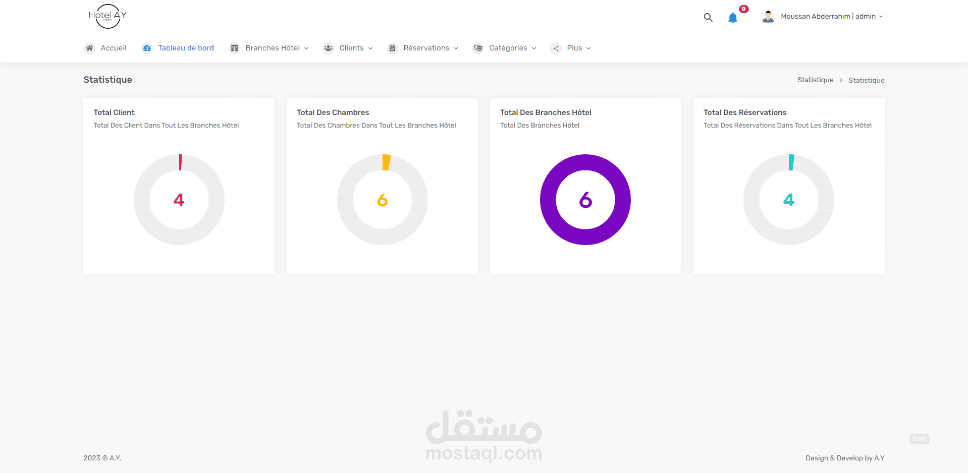
Task: Open the Branches Hôtel menu
Action: (273, 48)
